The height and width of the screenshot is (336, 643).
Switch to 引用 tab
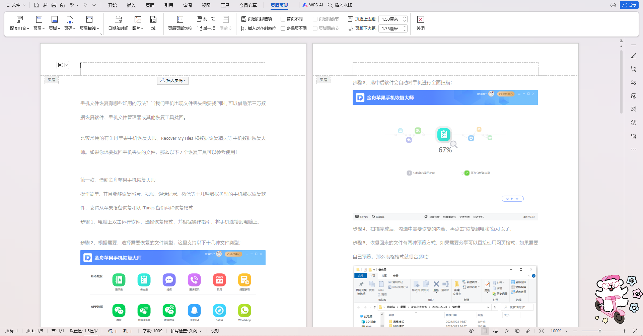tap(169, 5)
